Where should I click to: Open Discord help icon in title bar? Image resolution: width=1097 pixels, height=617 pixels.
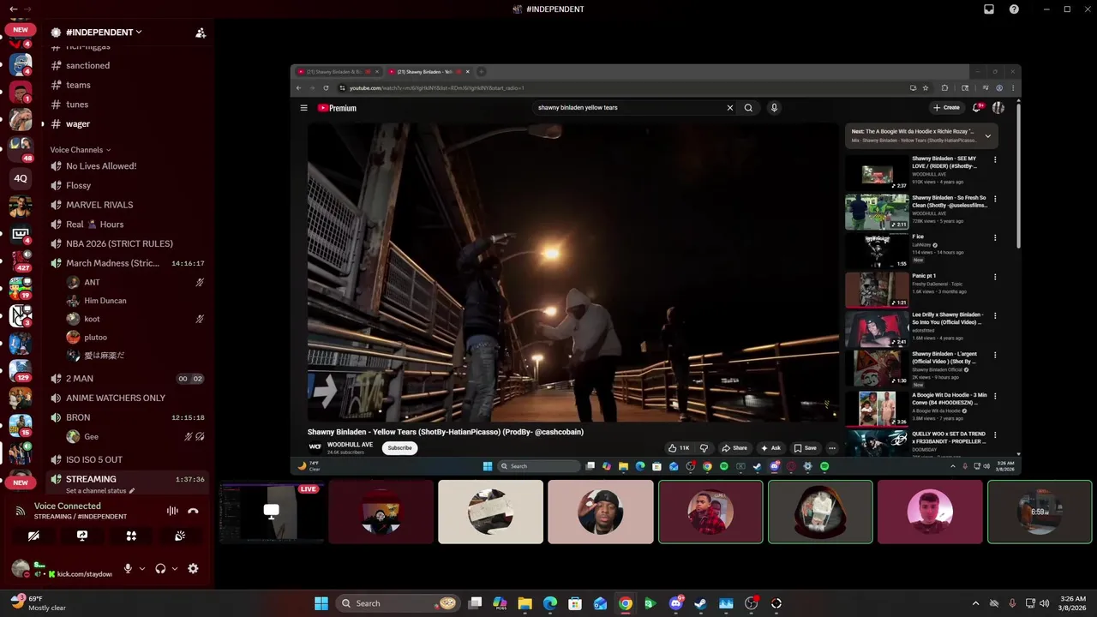[1015, 9]
